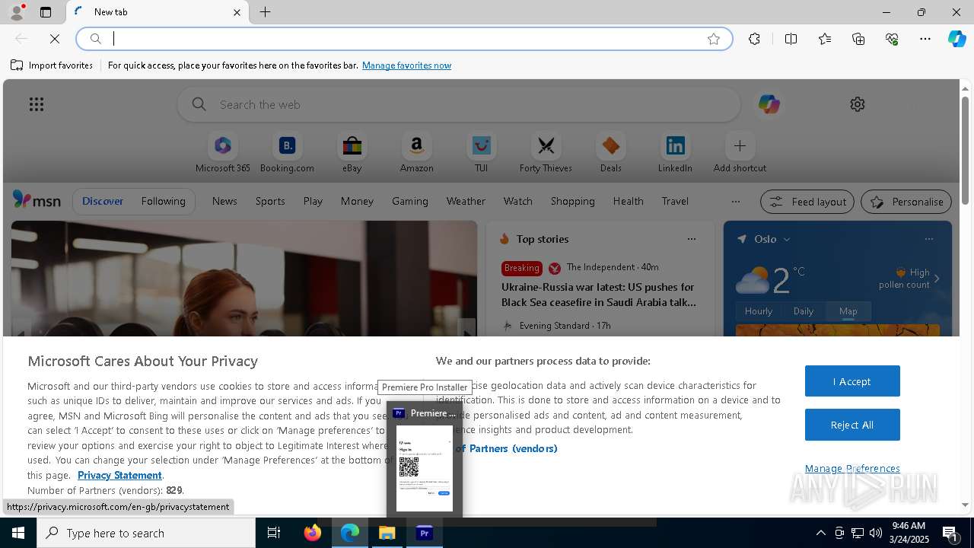Expand more feed categories ellipsis

click(x=735, y=202)
